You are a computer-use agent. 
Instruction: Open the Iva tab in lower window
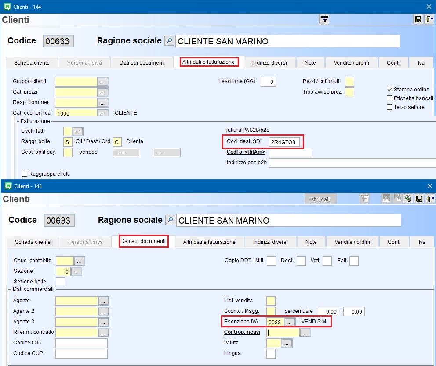422,242
